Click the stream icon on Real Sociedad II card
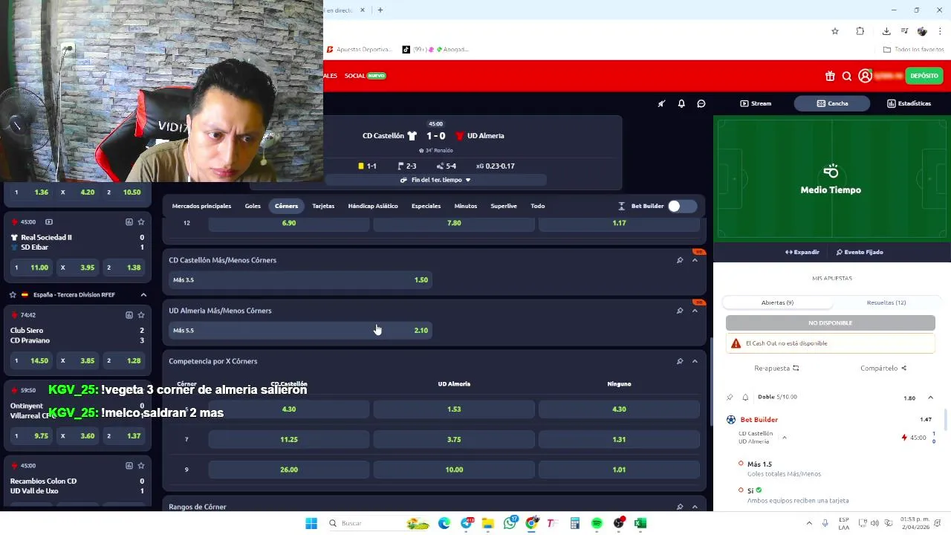The height and width of the screenshot is (535, 951). point(49,221)
